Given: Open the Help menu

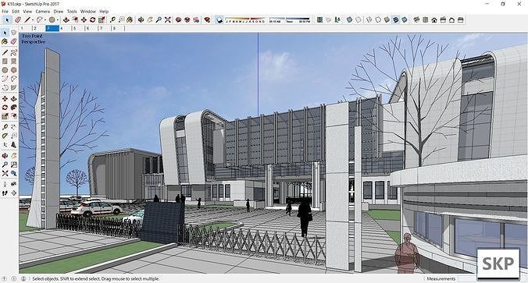Looking at the screenshot, I should click(104, 12).
